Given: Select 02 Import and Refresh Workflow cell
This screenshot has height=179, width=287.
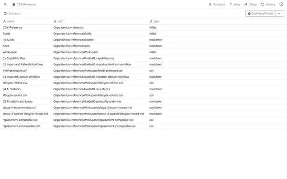Looking at the screenshot, I should click(22, 64).
